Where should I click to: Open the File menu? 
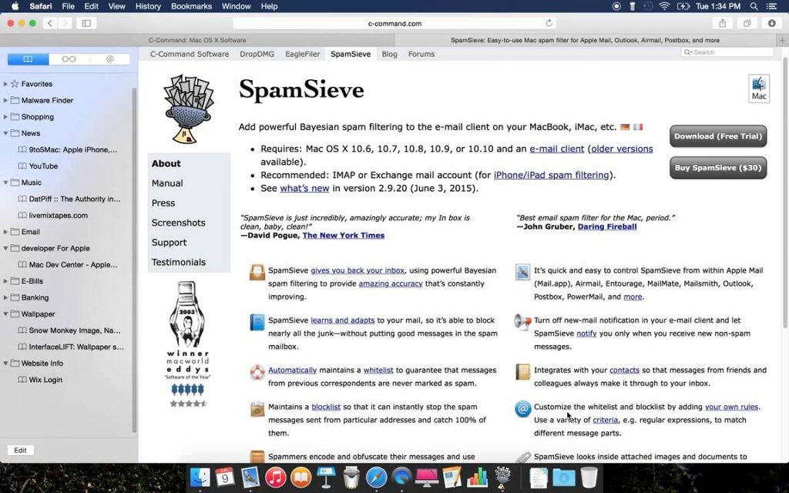(68, 6)
